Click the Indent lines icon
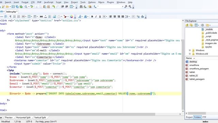Viewport: 218px width, 123px height. [63, 6]
